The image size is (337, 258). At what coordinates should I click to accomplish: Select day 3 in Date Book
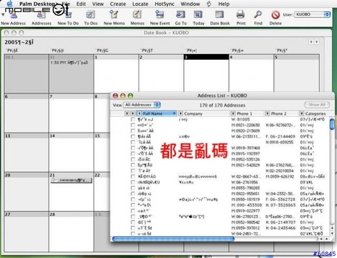point(206,73)
